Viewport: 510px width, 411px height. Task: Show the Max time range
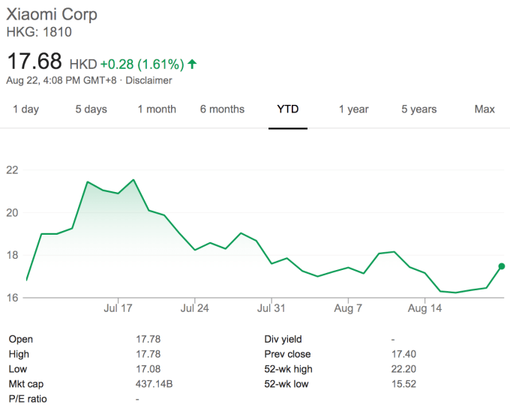coord(484,109)
